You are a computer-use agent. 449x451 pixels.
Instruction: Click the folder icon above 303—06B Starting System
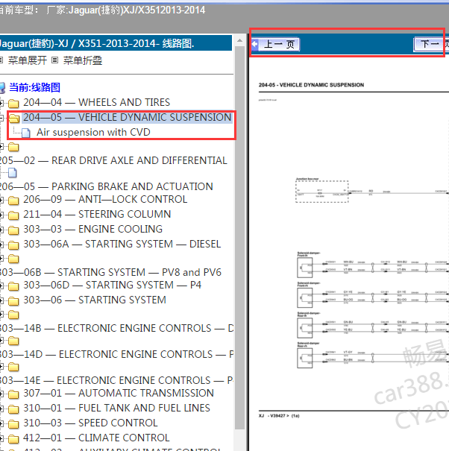click(x=13, y=259)
